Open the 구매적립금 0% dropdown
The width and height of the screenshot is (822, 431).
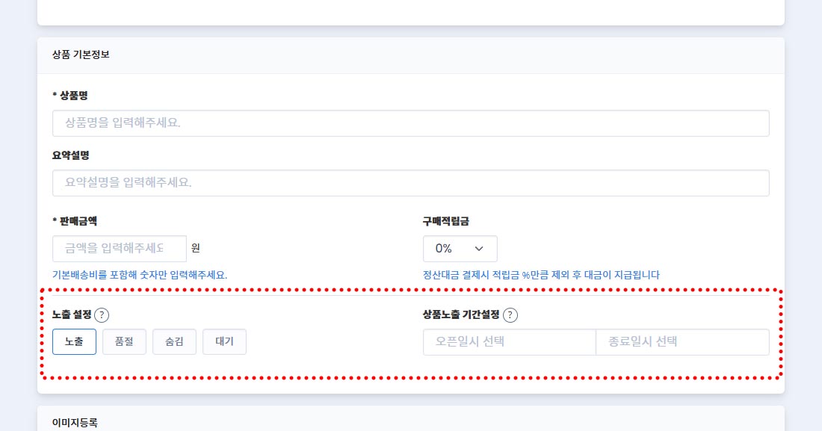pos(460,249)
